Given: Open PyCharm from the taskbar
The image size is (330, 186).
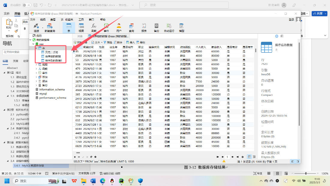Looking at the screenshot, I should (121, 181).
